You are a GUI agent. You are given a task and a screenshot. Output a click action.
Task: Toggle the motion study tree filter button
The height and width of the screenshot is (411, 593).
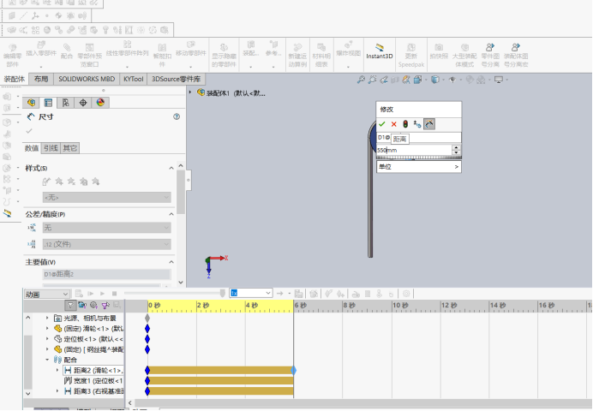(x=70, y=305)
